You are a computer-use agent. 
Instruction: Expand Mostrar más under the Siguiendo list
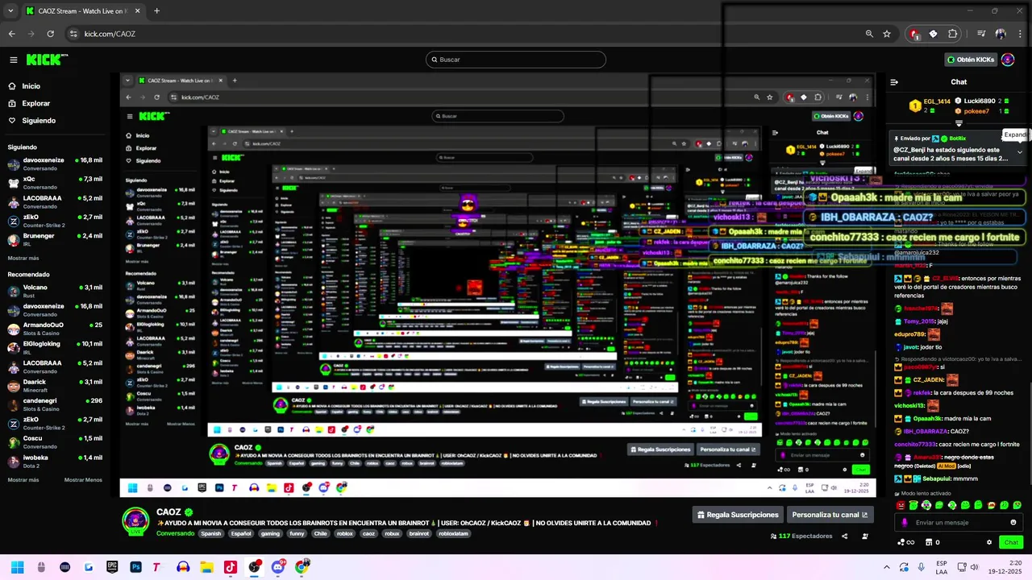click(23, 259)
